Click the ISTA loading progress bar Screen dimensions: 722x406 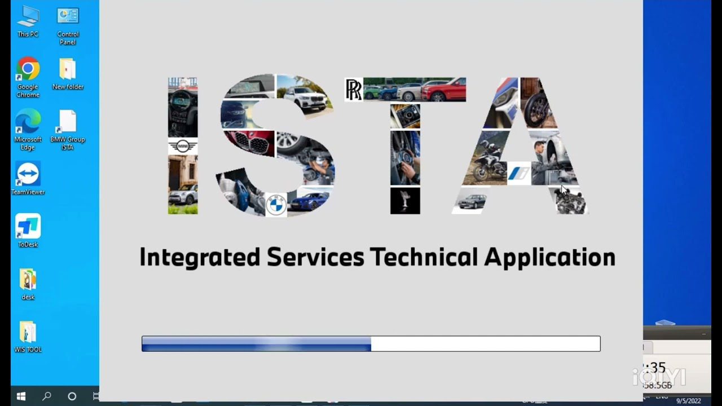coord(371,343)
